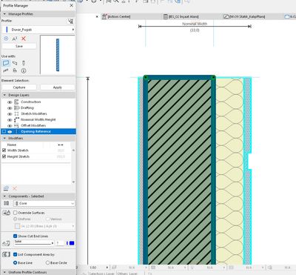Select the Base Line radio option
The height and width of the screenshot is (275, 296).
15,262
